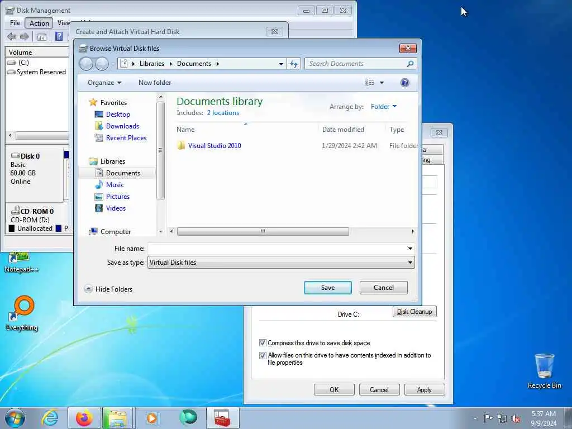Click the red toolbox taskbar icon
Viewport: 572px width, 429px height.
[222, 418]
